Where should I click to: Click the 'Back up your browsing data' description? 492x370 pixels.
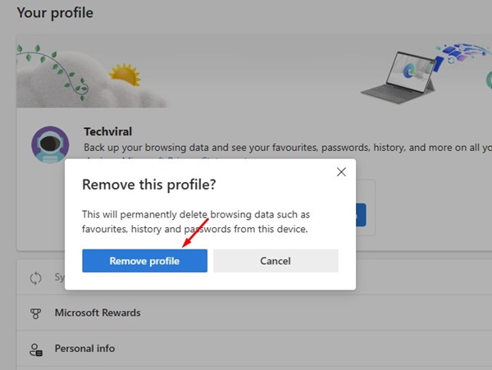coord(288,148)
